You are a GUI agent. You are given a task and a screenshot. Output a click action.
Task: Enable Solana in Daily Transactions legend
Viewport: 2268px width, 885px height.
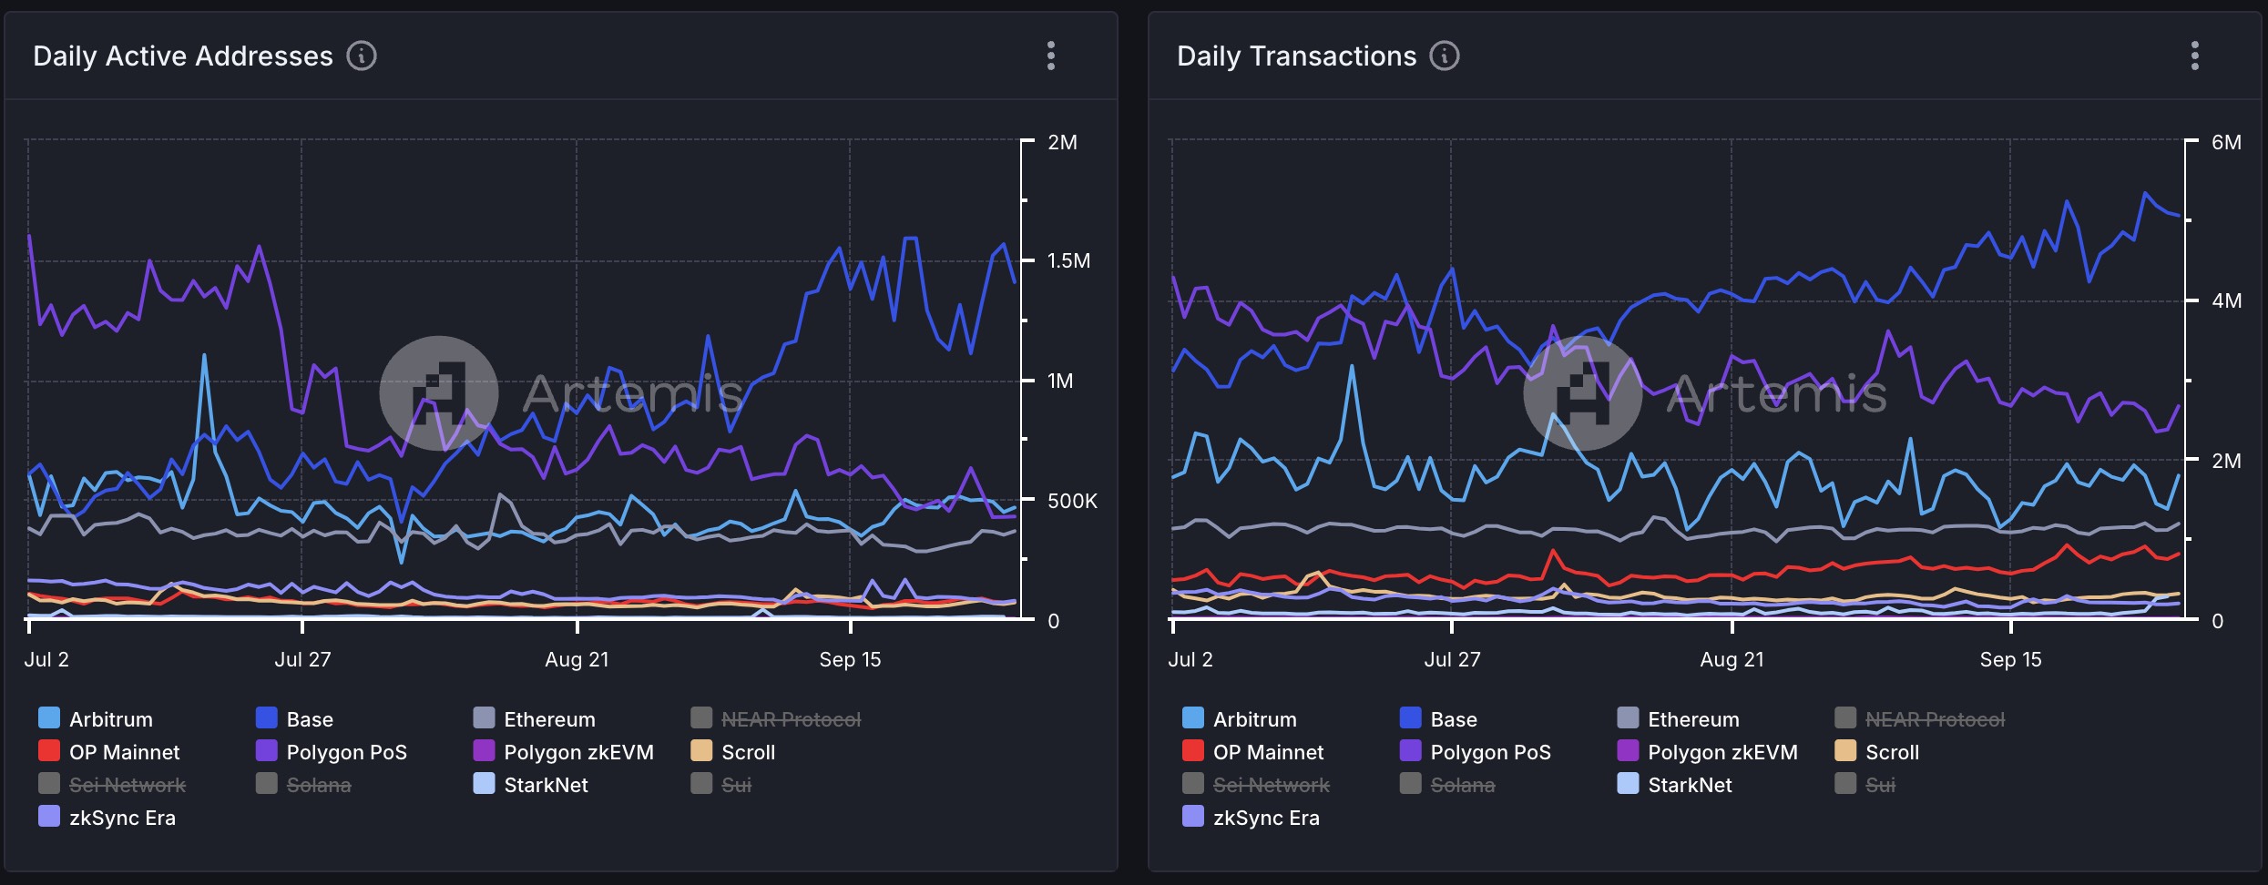[x=1447, y=785]
